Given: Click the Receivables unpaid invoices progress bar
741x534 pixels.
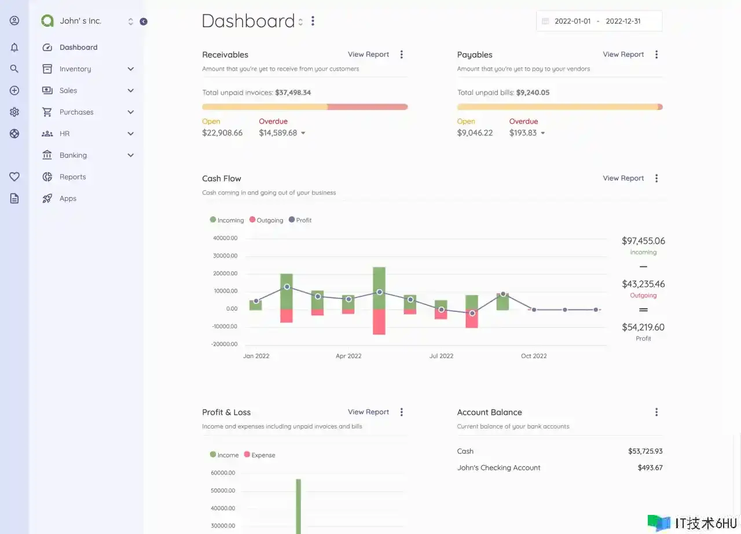Looking at the screenshot, I should (305, 107).
